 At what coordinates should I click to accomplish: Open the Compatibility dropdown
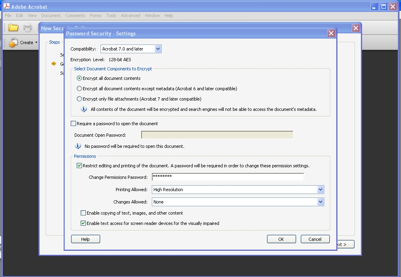(158, 49)
